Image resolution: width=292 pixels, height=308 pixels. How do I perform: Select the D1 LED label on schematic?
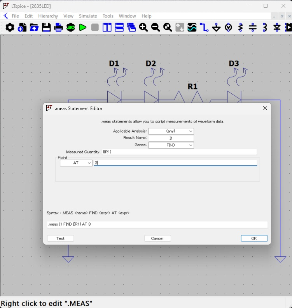(114, 63)
